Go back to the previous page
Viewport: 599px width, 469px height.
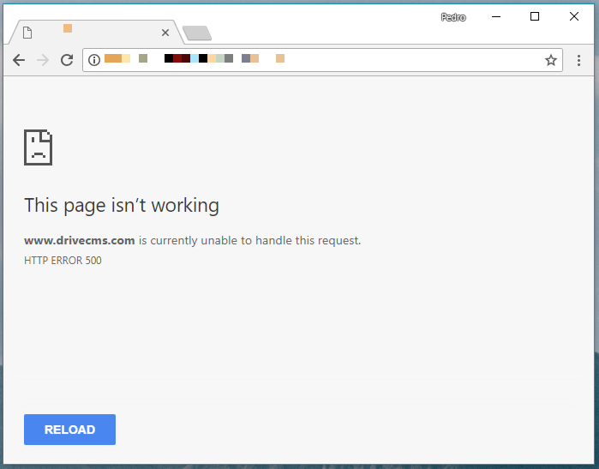19,60
